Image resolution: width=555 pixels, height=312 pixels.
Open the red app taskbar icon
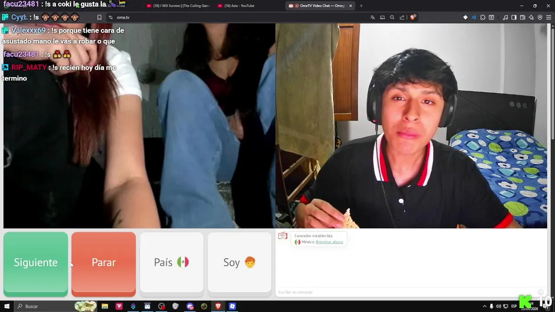(x=119, y=306)
